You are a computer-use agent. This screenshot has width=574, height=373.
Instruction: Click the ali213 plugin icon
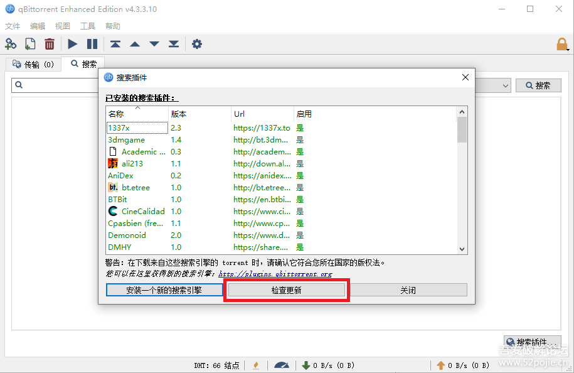coord(113,163)
